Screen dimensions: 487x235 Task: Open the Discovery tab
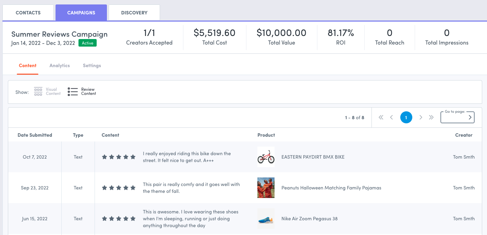point(134,13)
